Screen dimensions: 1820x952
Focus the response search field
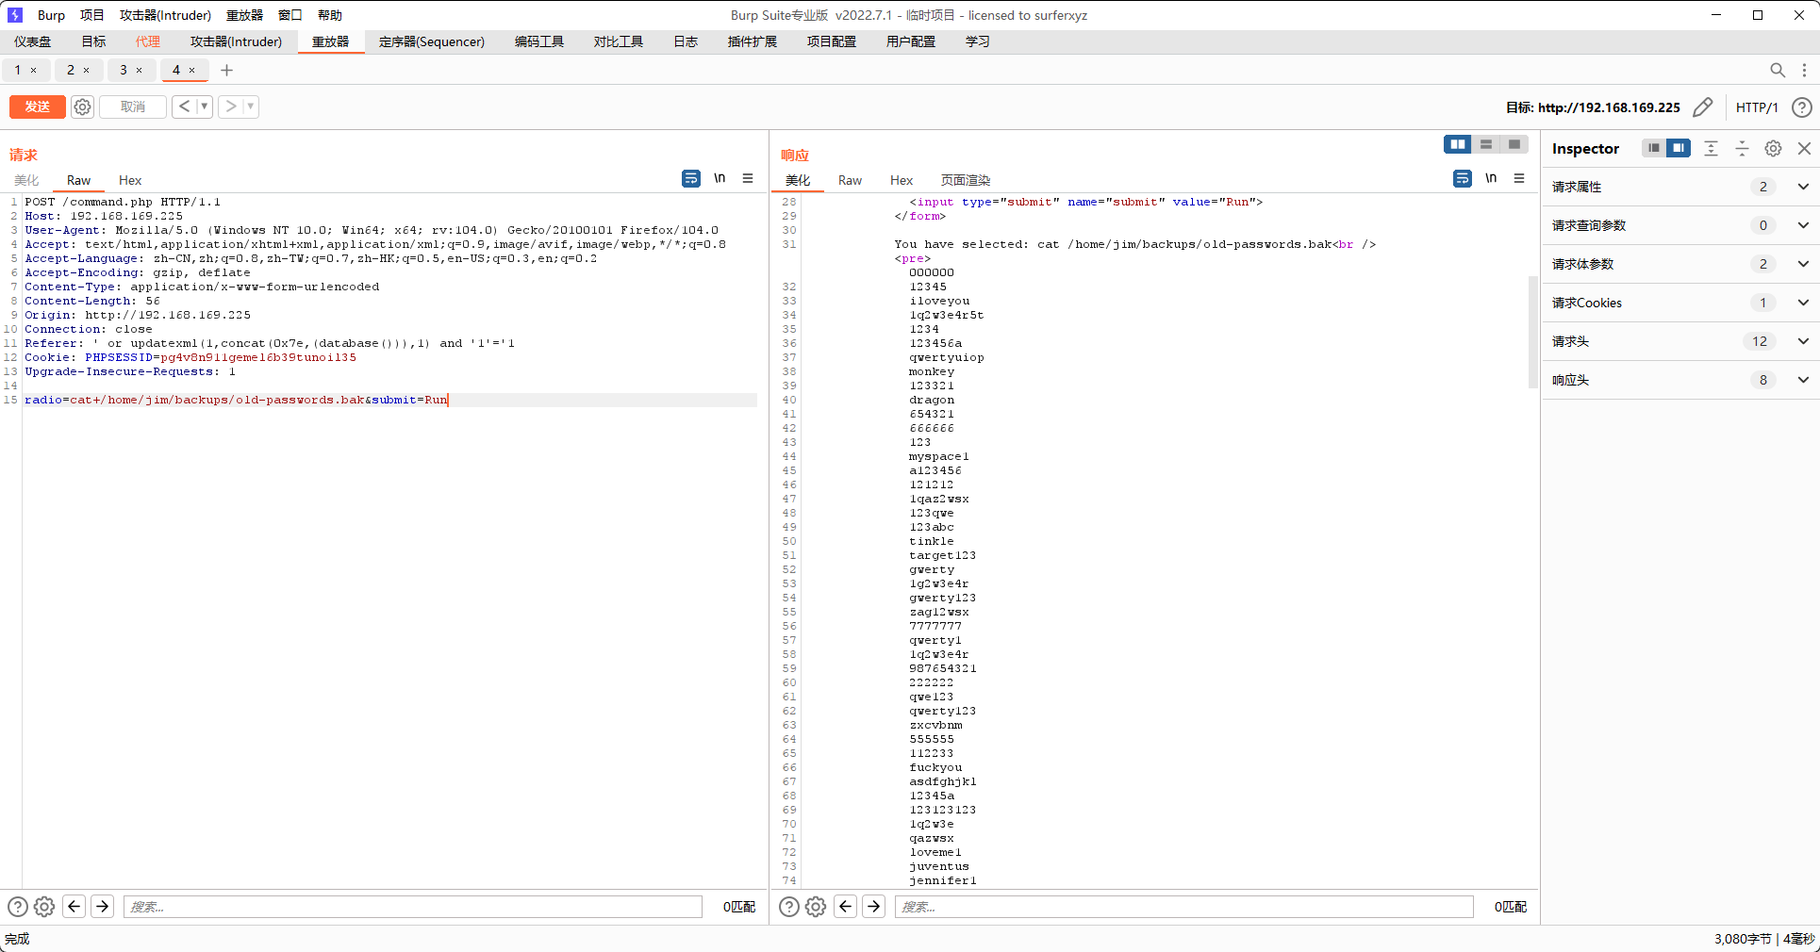point(1184,907)
